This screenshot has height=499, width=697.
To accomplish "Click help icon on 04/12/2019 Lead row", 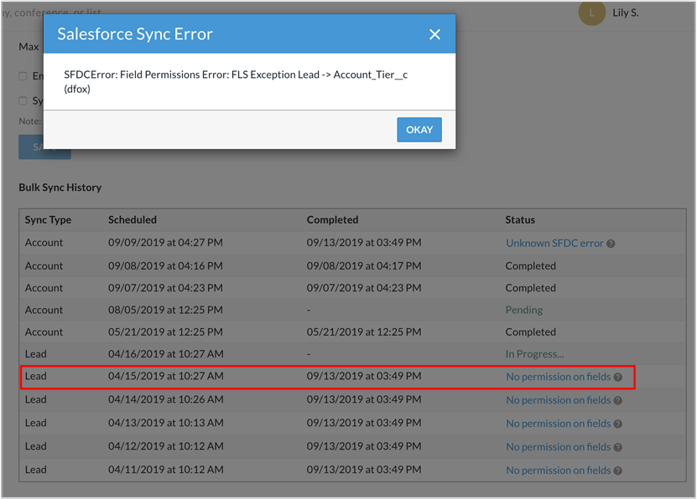I will (x=618, y=447).
